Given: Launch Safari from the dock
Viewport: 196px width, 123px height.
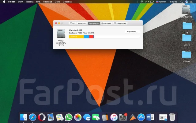Looking at the screenshot, I should pyautogui.click(x=33, y=117).
